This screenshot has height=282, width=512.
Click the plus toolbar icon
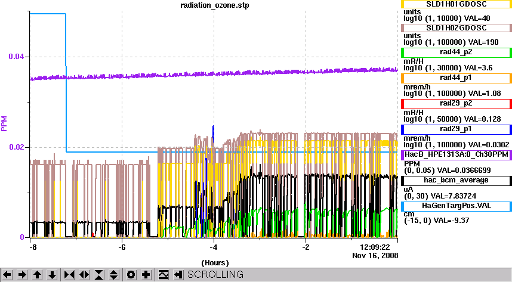coord(146,275)
